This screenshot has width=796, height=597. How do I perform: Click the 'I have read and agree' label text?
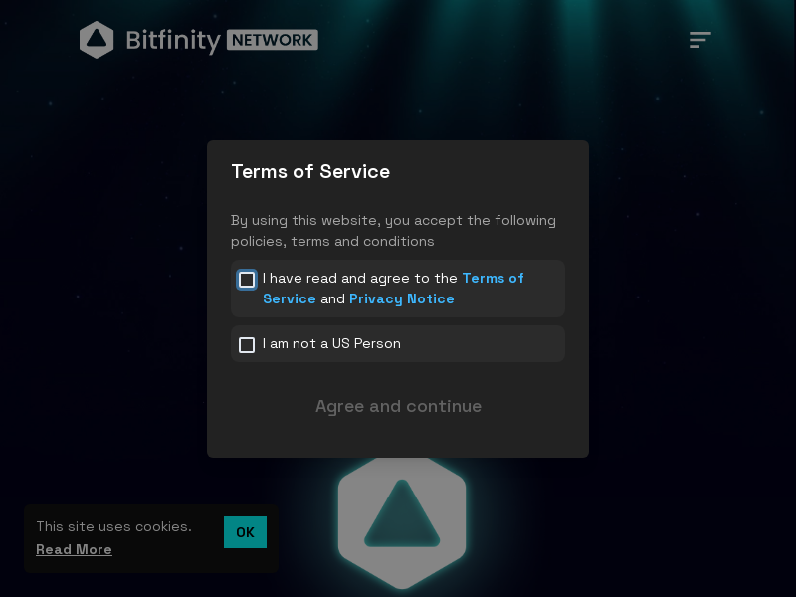[359, 279]
